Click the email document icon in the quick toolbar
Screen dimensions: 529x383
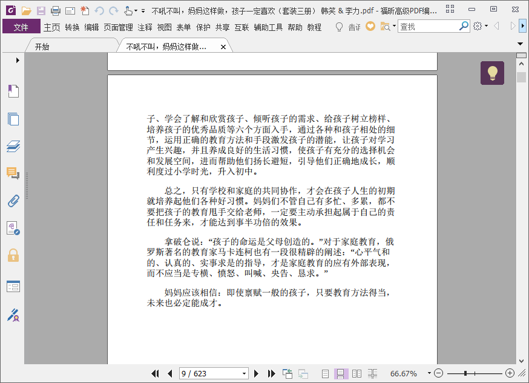tap(70, 11)
